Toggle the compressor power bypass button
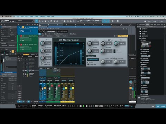The width and height of the screenshot is (166, 124). point(40,34)
